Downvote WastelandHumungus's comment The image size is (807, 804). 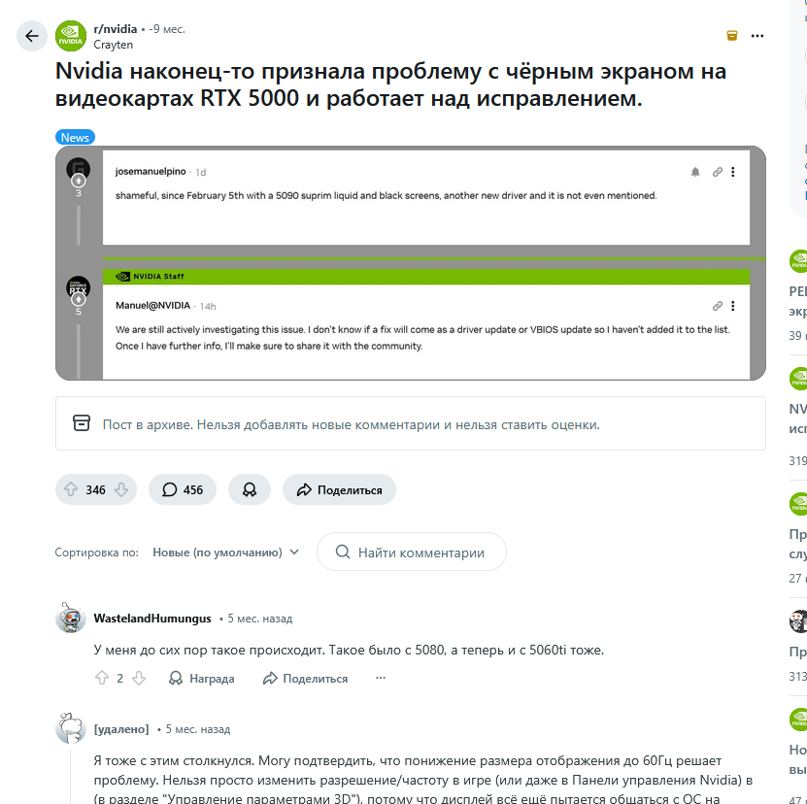coord(139,678)
